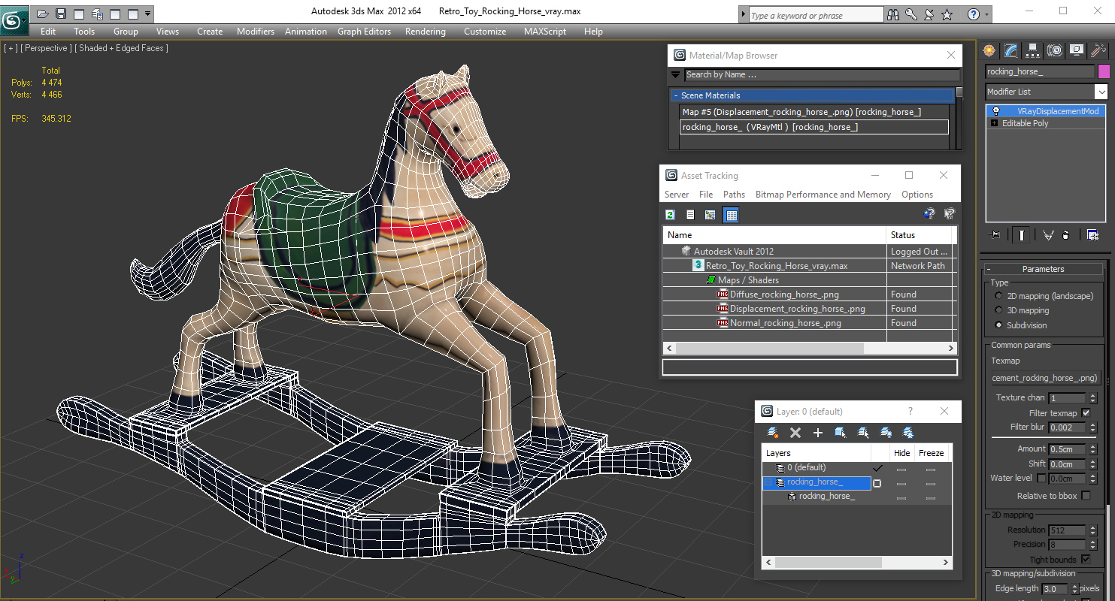
Task: Select 3D mapping radio button
Action: [998, 310]
